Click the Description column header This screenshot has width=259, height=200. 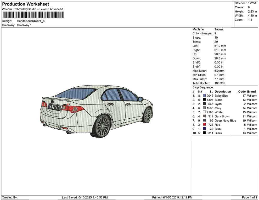tap(223, 92)
